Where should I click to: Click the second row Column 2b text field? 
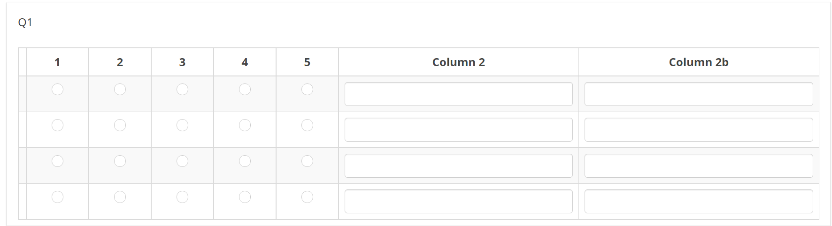click(698, 130)
